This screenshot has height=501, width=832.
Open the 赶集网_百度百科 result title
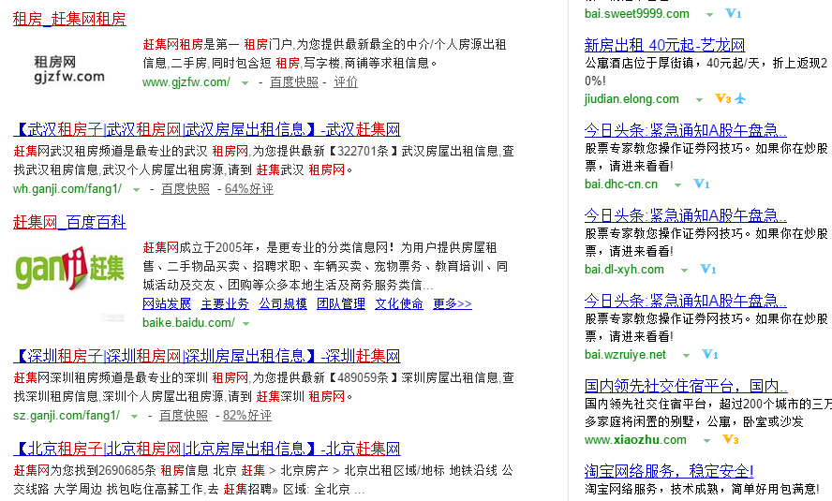tap(69, 222)
